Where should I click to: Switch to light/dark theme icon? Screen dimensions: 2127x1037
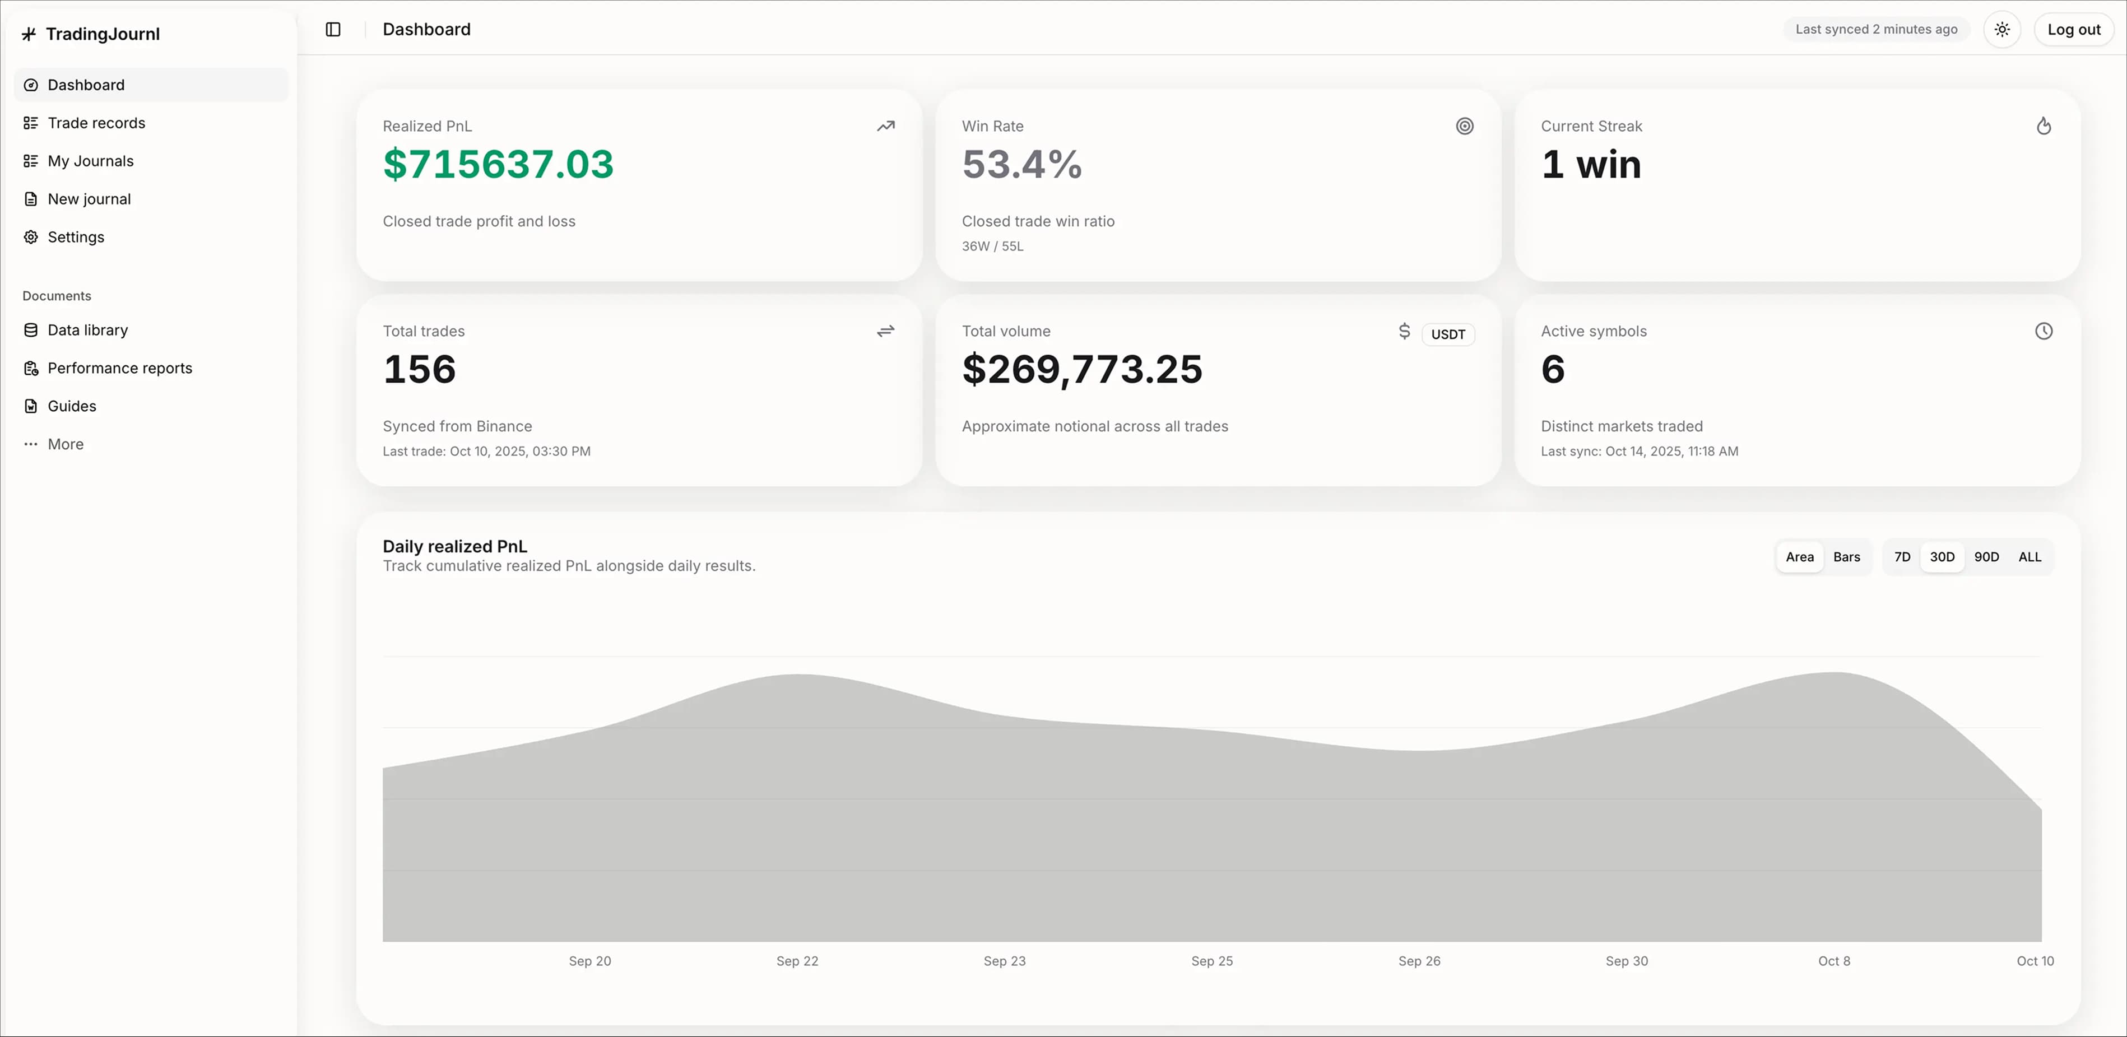tap(2001, 30)
